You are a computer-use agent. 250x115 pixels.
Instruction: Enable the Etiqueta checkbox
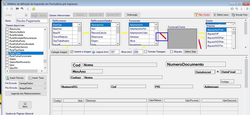(172, 52)
